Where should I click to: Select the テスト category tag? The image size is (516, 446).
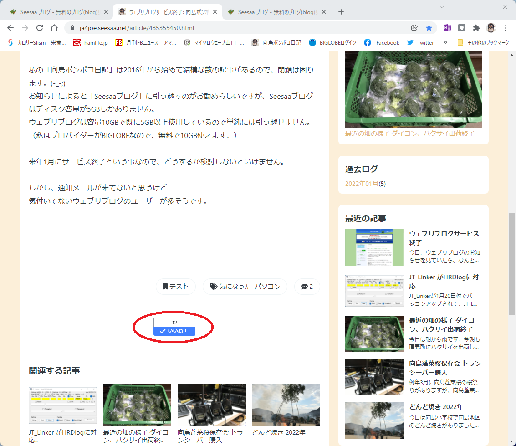(176, 287)
